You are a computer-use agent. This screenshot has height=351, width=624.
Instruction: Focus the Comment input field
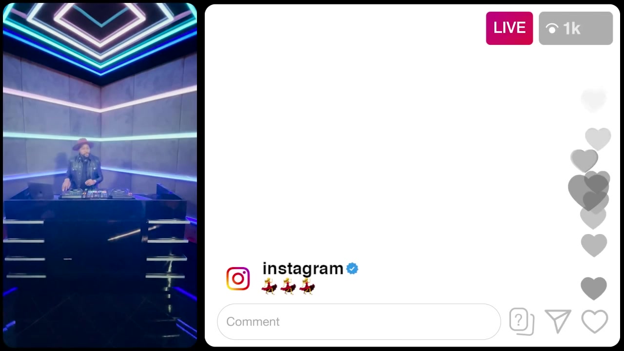[x=359, y=322]
